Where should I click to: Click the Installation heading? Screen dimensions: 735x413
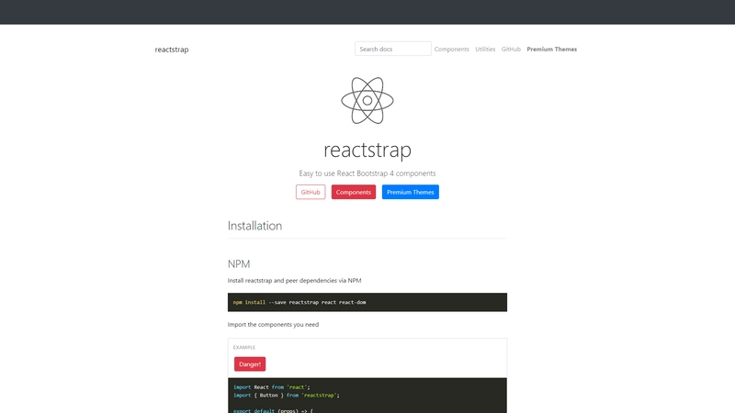tap(254, 226)
